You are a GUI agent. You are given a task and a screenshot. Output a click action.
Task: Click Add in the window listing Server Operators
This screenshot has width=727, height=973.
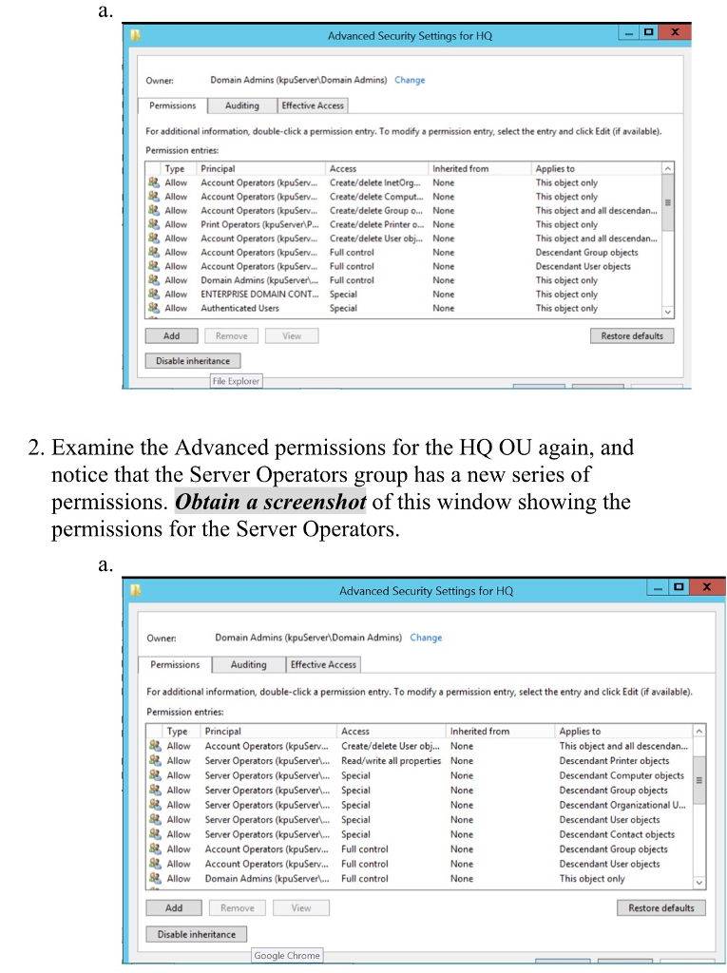click(x=174, y=907)
